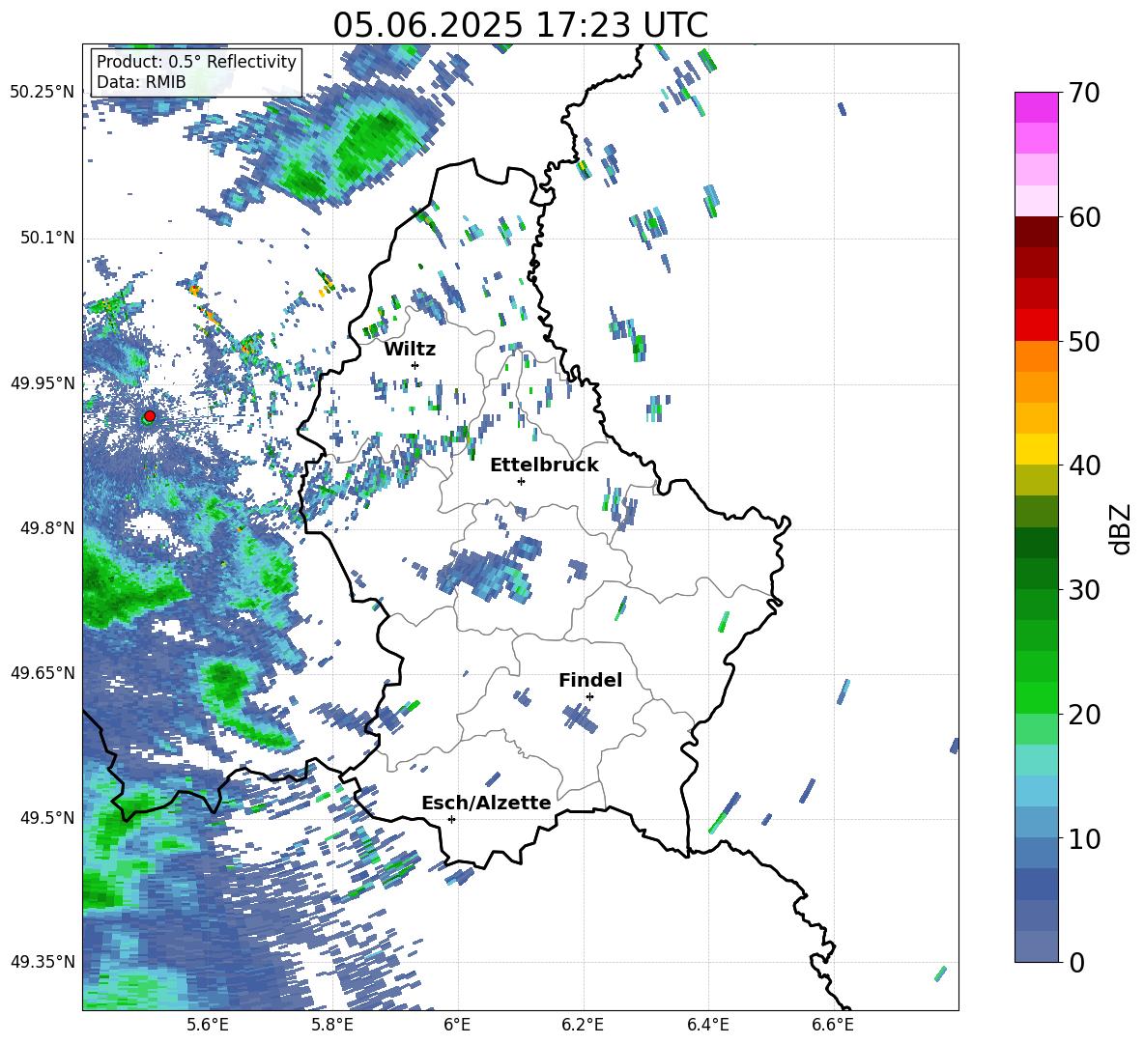Click the latitude label 49.95°N
Image resolution: width=1144 pixels, height=1044 pixels.
tap(43, 382)
